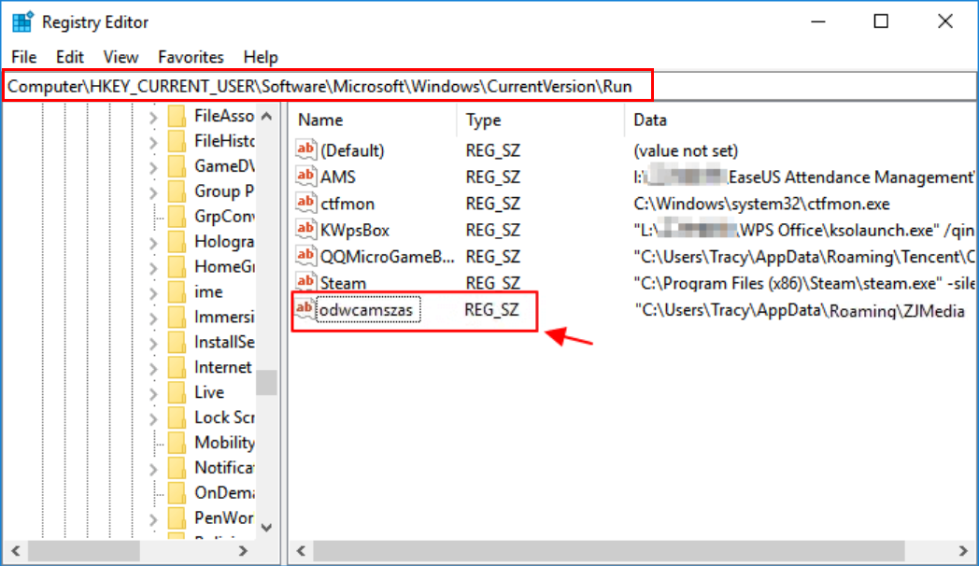Select the (Default) value icon
The height and width of the screenshot is (566, 979).
point(306,150)
